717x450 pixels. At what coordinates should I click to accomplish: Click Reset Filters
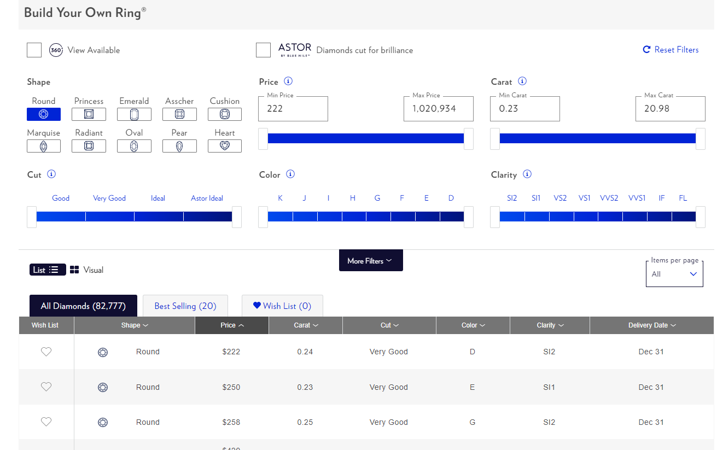pos(671,50)
